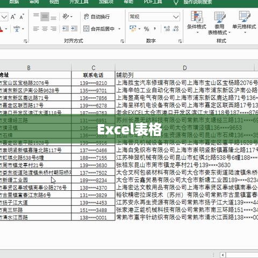Select the cell 139****3630

point(93,165)
